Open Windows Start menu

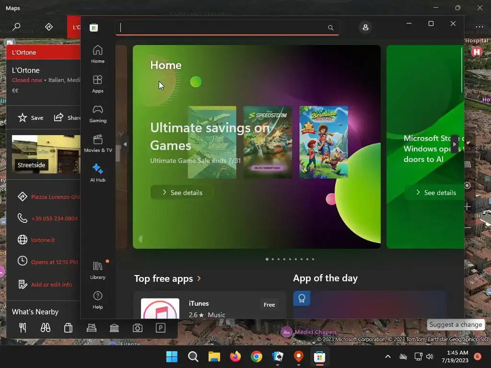pos(172,356)
